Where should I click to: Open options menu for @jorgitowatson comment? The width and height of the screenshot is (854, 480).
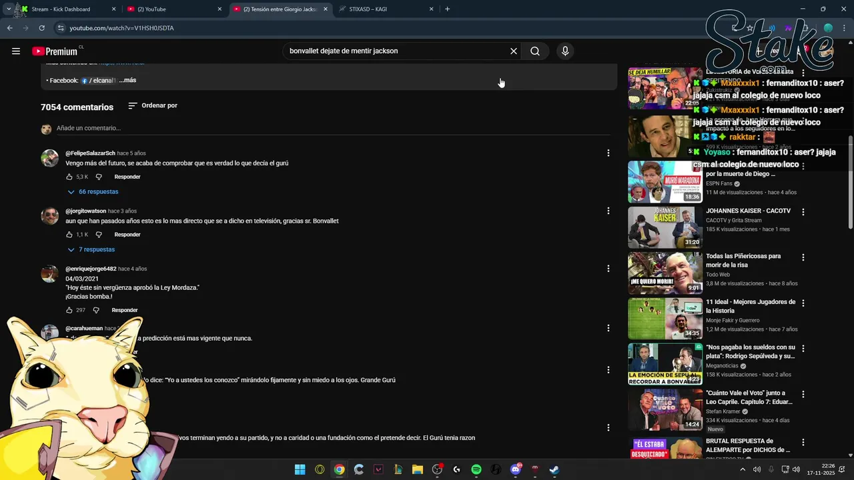coord(608,211)
